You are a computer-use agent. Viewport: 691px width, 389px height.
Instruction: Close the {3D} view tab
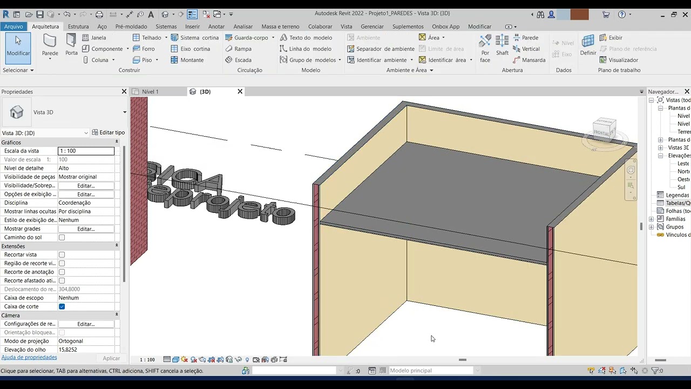pyautogui.click(x=240, y=92)
